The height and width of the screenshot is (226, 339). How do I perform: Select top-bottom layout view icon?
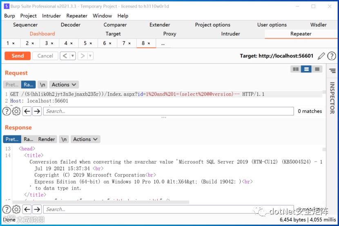(306, 69)
